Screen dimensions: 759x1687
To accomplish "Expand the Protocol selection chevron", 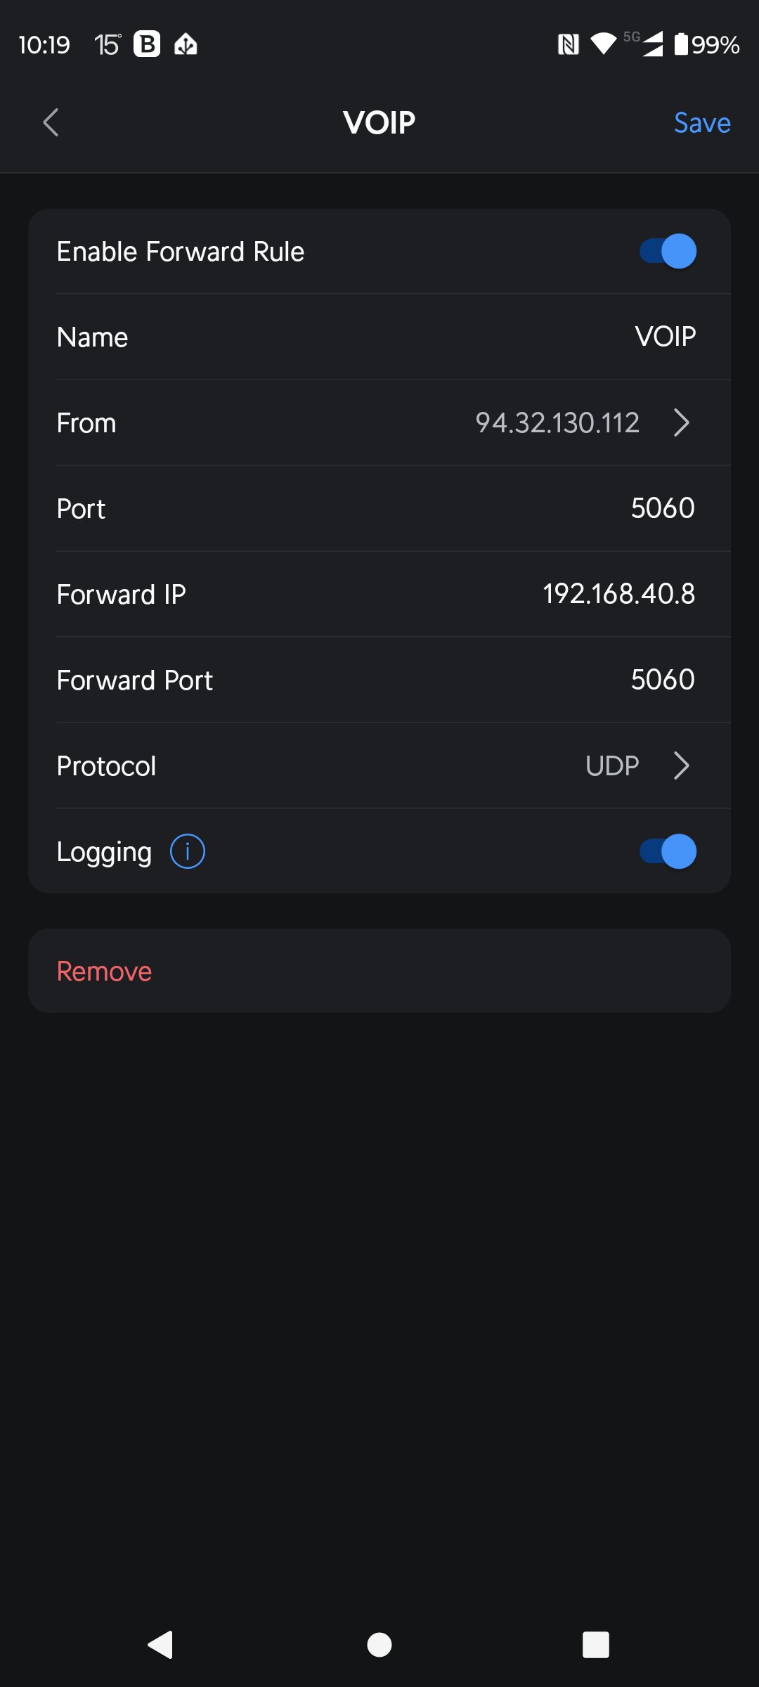I will click(681, 765).
